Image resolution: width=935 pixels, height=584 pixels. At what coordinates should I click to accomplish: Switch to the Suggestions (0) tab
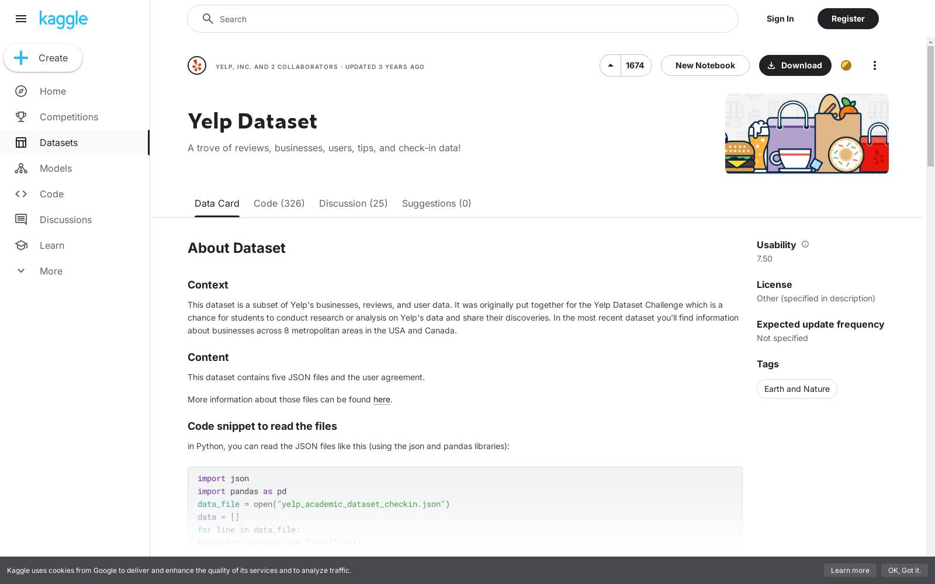click(437, 203)
